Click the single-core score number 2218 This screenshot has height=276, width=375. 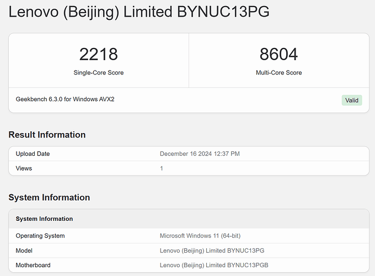pyautogui.click(x=98, y=54)
